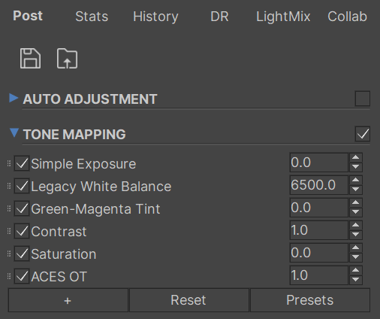The image size is (380, 319).
Task: Click the load settings folder icon
Action: [67, 59]
